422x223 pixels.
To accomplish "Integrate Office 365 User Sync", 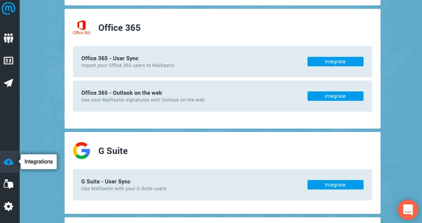I will (x=335, y=61).
